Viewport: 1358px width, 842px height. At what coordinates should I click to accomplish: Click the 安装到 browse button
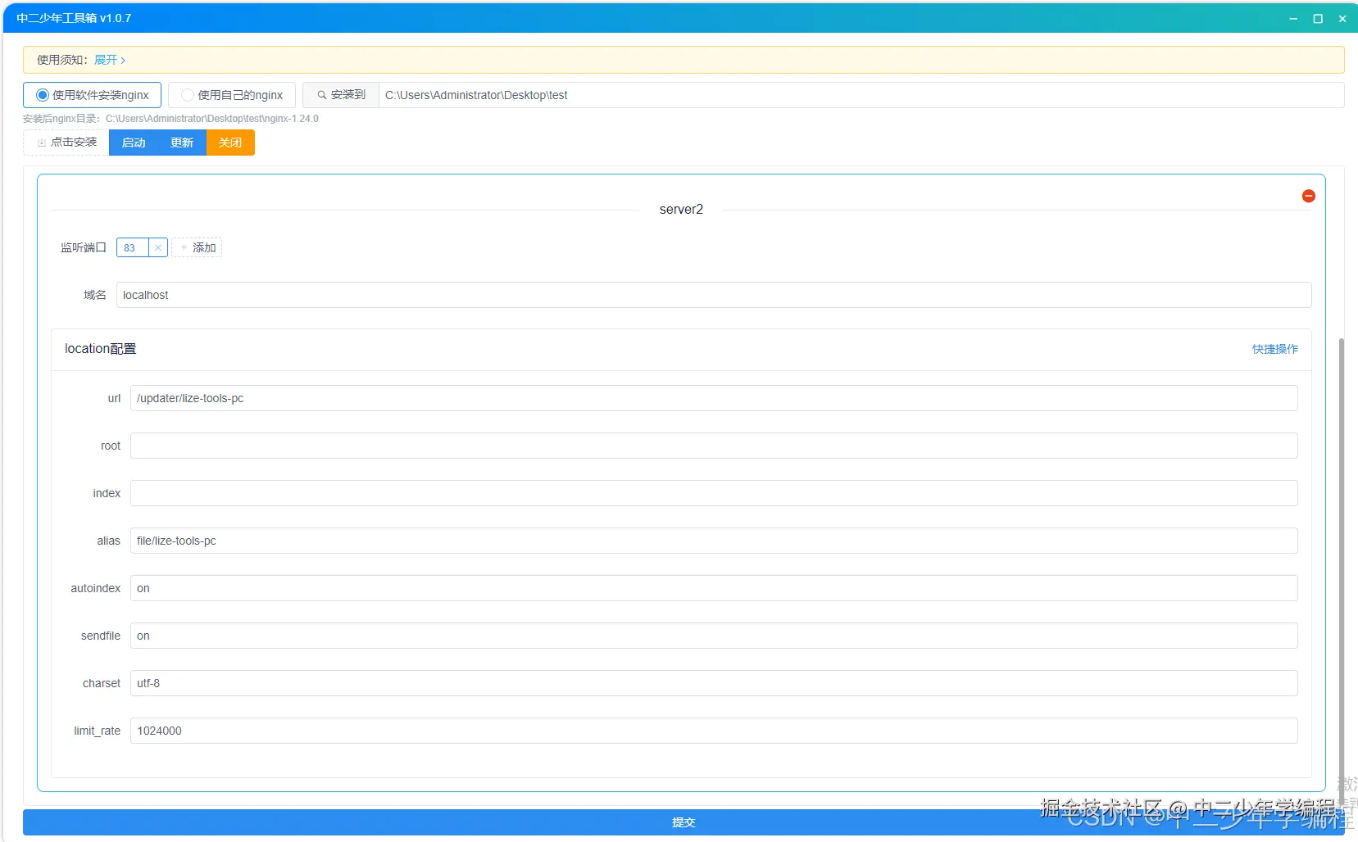tap(341, 95)
